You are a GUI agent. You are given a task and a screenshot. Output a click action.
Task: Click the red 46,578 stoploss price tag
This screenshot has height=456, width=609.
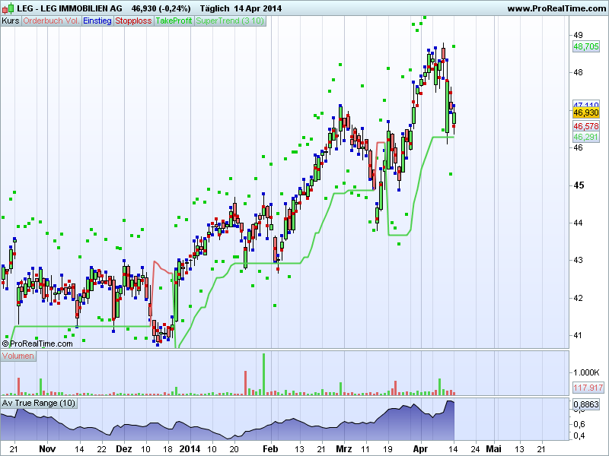(x=585, y=126)
